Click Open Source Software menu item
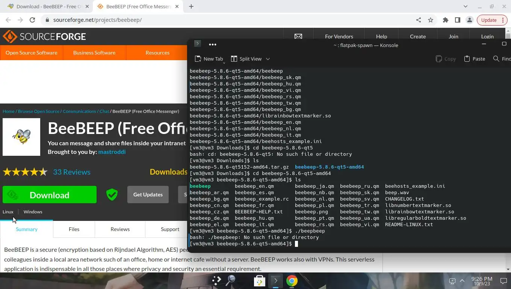The width and height of the screenshot is (511, 289). click(x=32, y=53)
